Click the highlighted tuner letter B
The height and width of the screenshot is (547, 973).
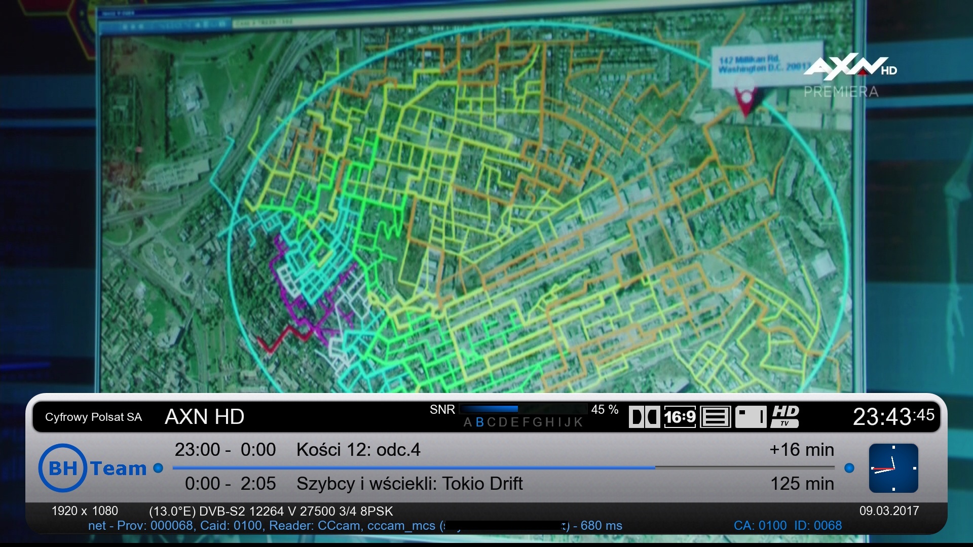479,422
